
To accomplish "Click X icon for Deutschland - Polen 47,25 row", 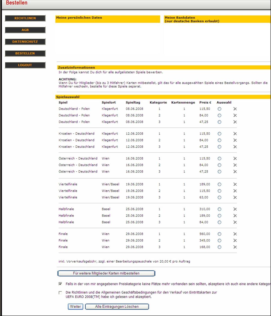I will coord(235,122).
